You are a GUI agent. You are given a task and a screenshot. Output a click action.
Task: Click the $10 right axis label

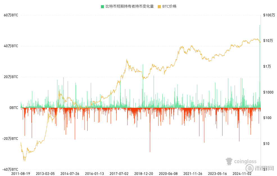(266, 144)
